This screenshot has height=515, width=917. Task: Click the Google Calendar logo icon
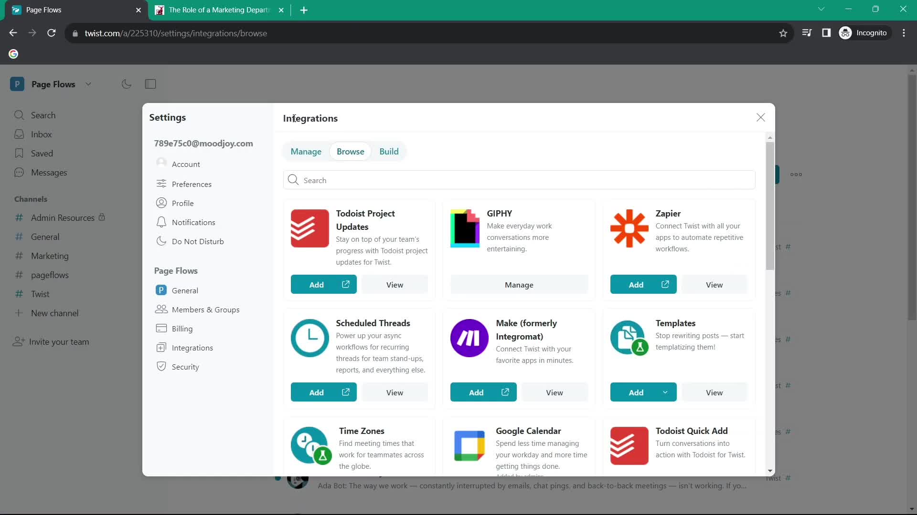coord(469,446)
